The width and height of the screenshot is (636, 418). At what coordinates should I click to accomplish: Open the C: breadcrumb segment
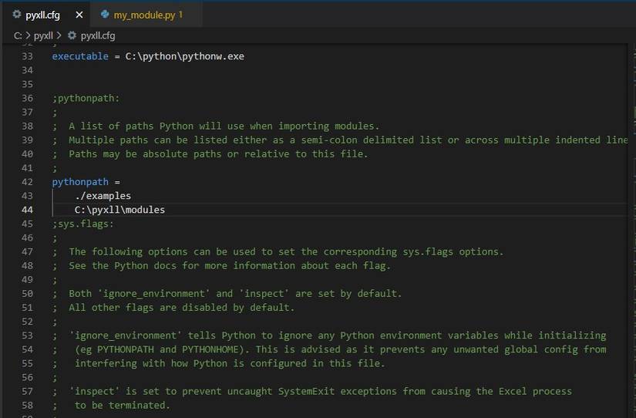[x=18, y=35]
